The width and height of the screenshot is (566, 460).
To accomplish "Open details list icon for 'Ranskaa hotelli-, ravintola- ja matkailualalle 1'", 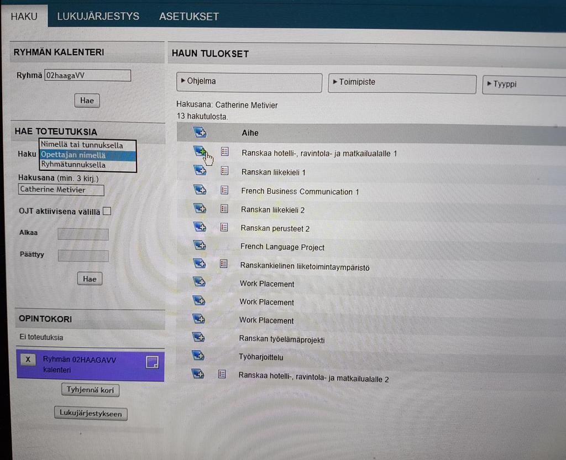I will click(x=225, y=151).
